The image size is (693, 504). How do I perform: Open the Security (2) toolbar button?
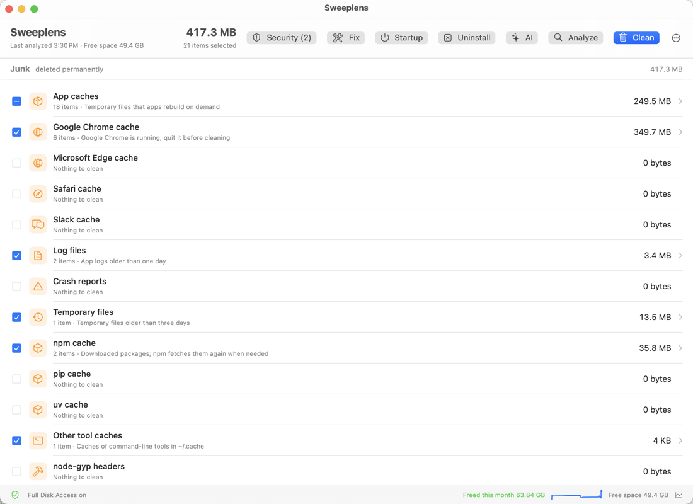(x=282, y=38)
